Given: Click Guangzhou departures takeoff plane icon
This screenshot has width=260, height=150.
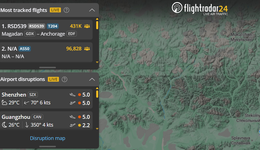Looking at the screenshot, I should [73, 125].
